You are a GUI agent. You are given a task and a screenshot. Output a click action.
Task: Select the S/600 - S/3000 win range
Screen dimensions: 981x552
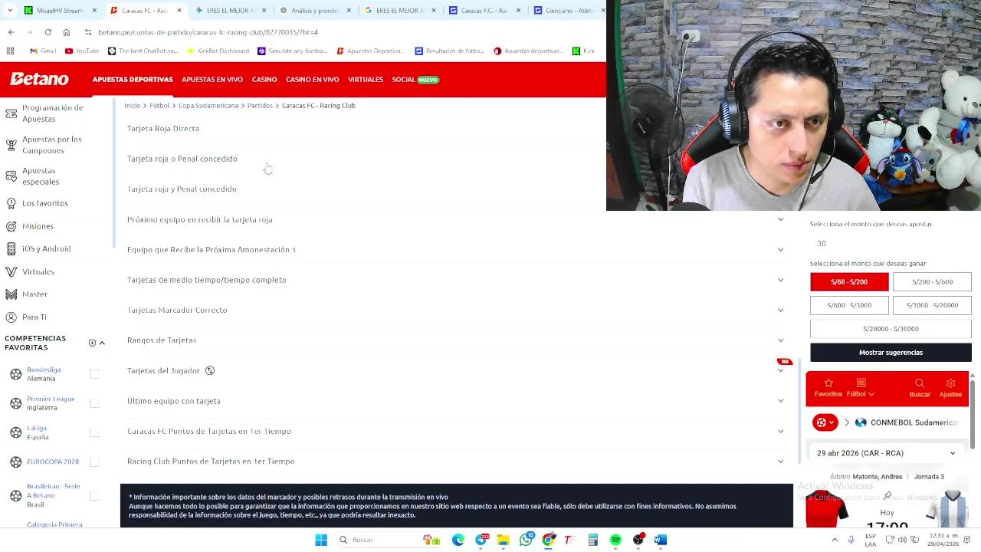click(x=849, y=305)
